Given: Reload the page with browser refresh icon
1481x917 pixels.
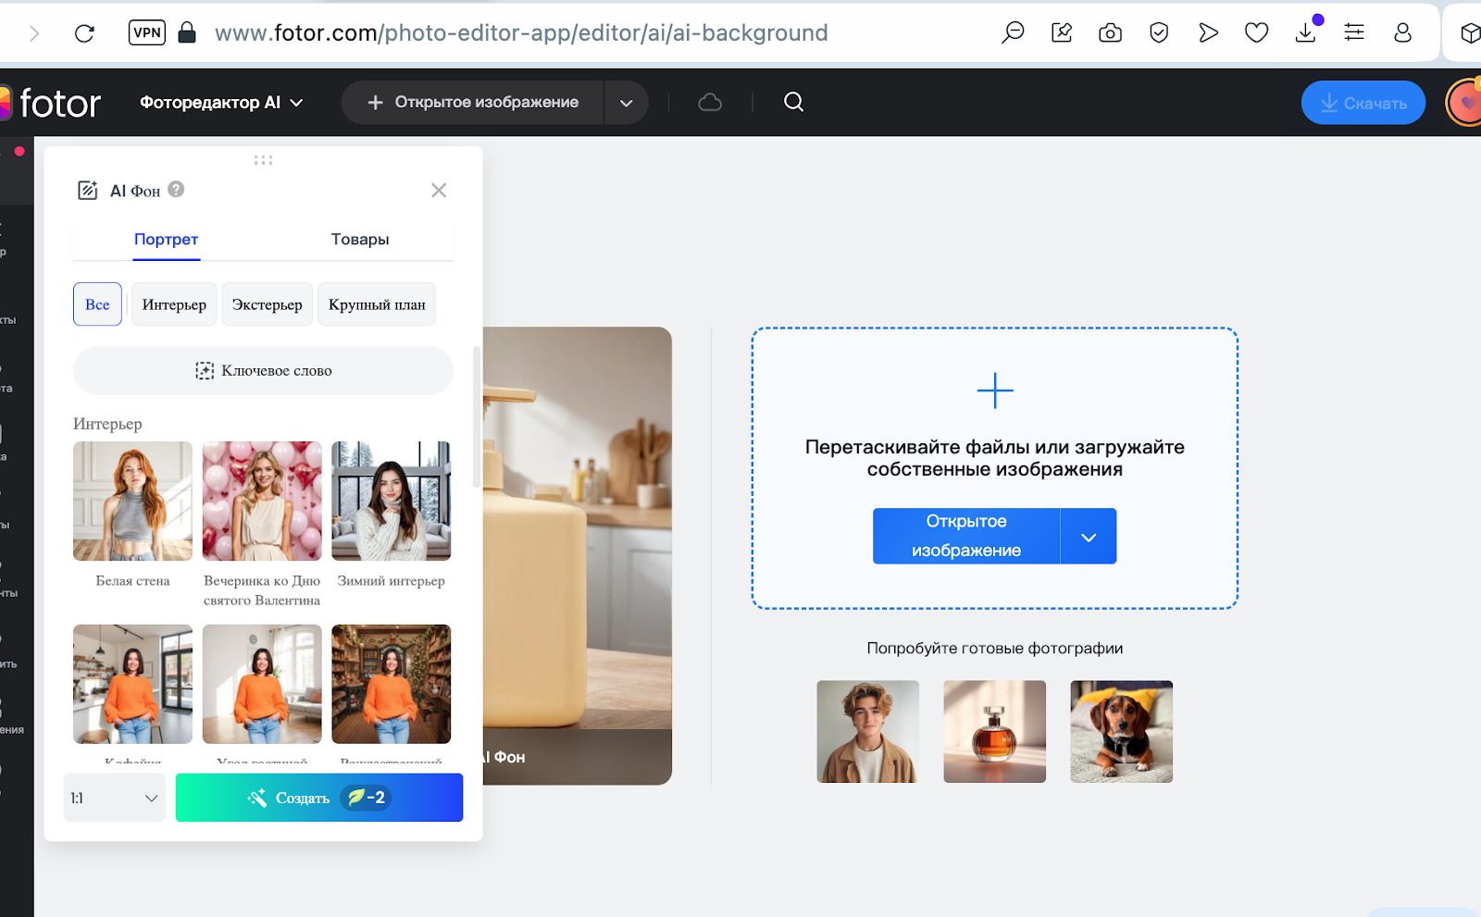Looking at the screenshot, I should coord(84,33).
